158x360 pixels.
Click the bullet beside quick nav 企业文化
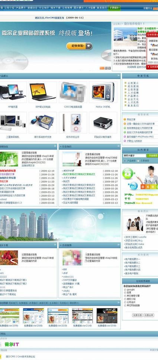click(x=126, y=99)
